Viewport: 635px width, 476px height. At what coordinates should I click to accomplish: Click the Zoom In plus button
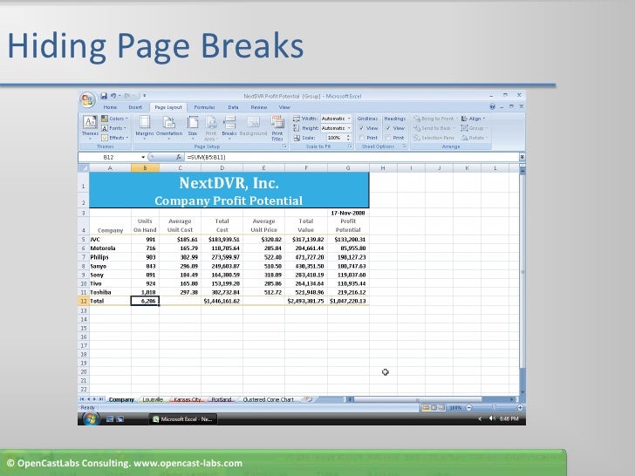click(521, 408)
